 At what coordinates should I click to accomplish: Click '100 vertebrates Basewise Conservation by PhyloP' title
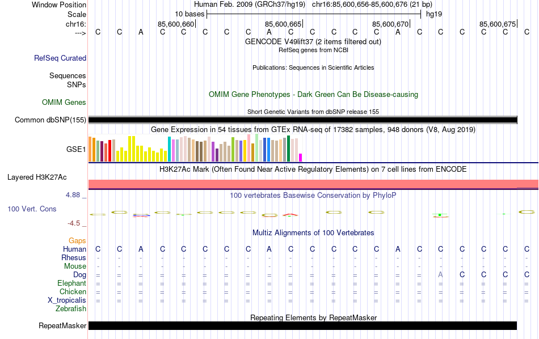[x=313, y=196]
